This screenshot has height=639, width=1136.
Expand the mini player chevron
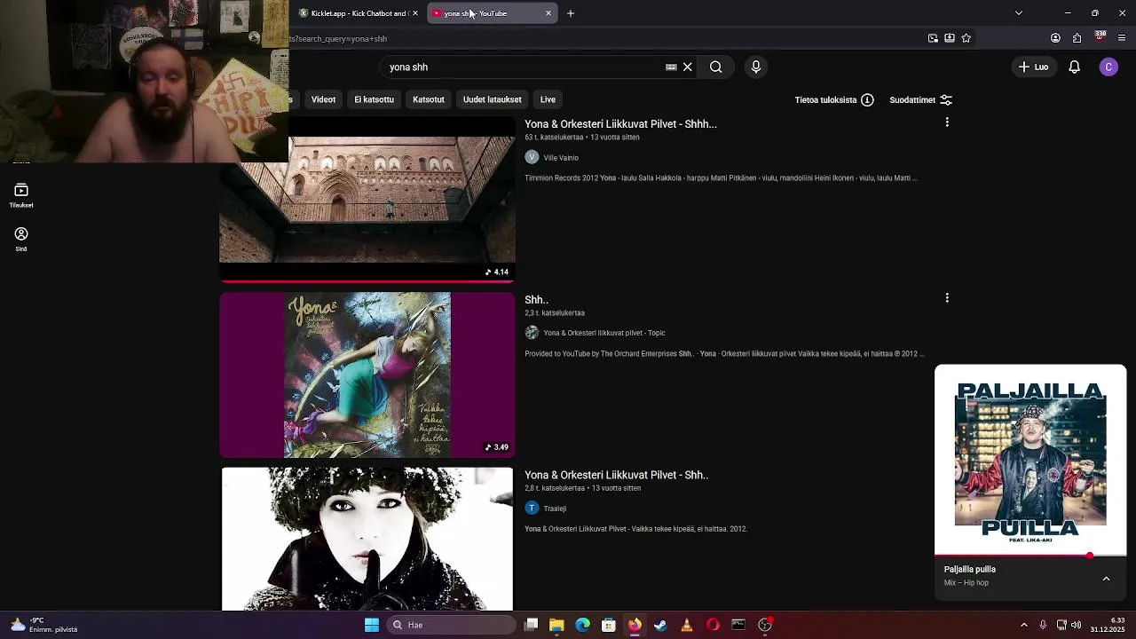point(1106,579)
